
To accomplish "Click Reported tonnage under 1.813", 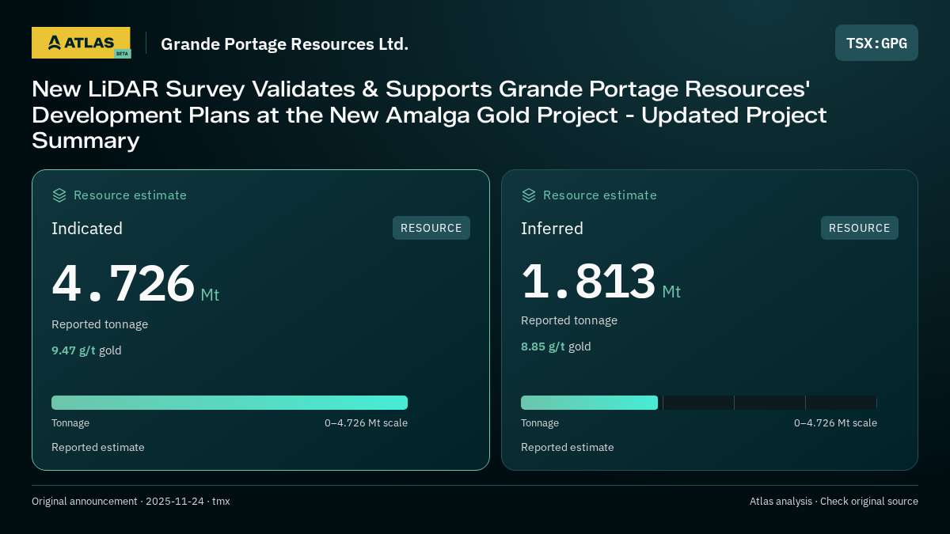I will (x=569, y=320).
